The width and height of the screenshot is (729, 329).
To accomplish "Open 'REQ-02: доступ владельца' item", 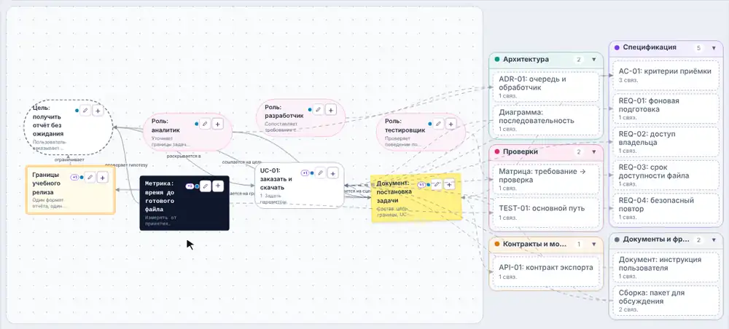I will click(666, 141).
